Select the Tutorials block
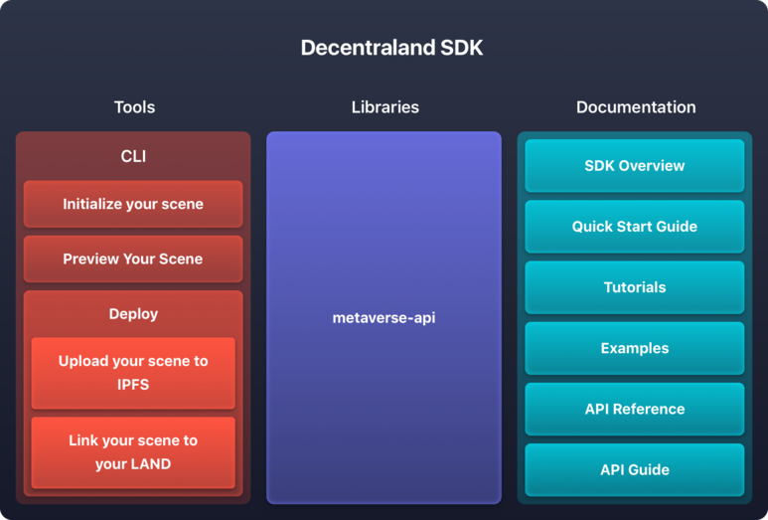This screenshot has width=768, height=520. point(635,287)
